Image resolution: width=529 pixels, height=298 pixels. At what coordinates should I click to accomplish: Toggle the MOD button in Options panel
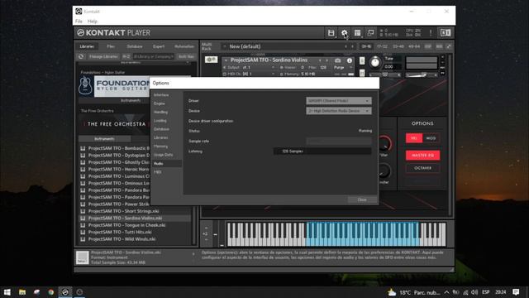tap(431, 138)
